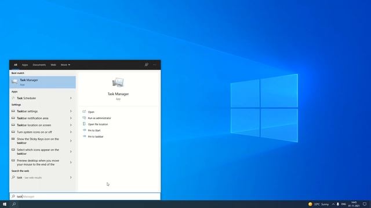Click the Taskbar location on screen row icon
Viewport: 371px width, 208px height.
click(x=13, y=125)
